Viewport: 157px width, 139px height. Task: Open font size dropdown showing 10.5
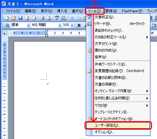tap(72, 25)
